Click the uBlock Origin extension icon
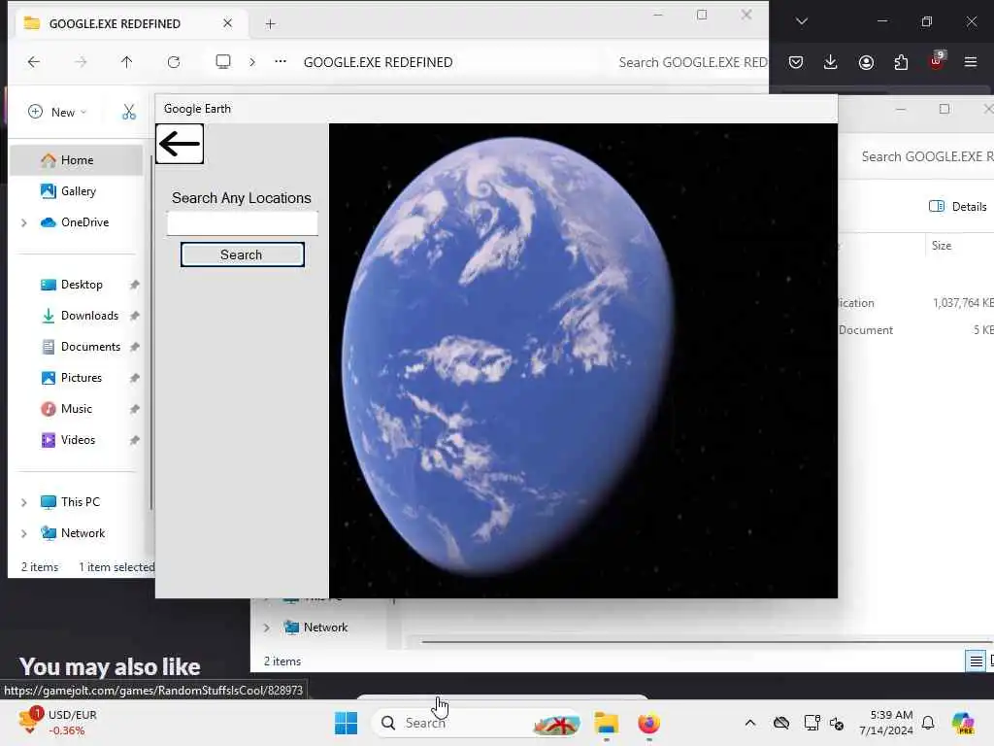 [x=937, y=61]
